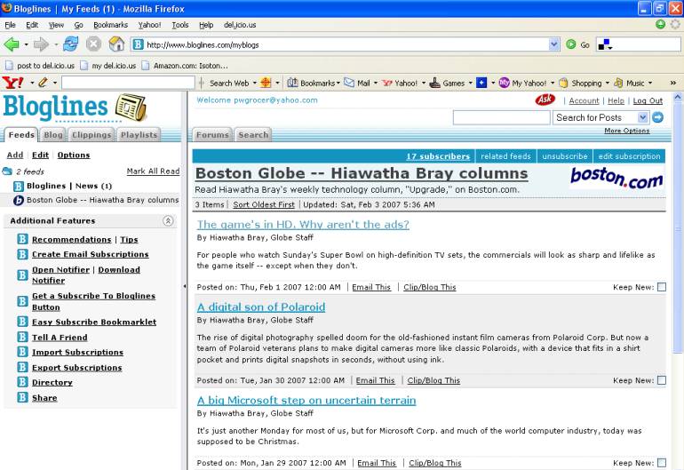Open the Search for Posts dropdown
The height and width of the screenshot is (470, 684).
[642, 117]
